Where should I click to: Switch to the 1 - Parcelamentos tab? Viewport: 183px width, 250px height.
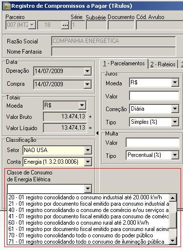[x=124, y=63]
